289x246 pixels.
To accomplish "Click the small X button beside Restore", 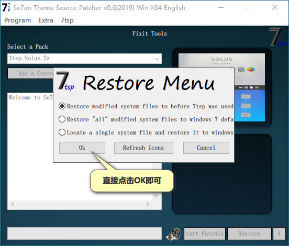I will pyautogui.click(x=279, y=233).
